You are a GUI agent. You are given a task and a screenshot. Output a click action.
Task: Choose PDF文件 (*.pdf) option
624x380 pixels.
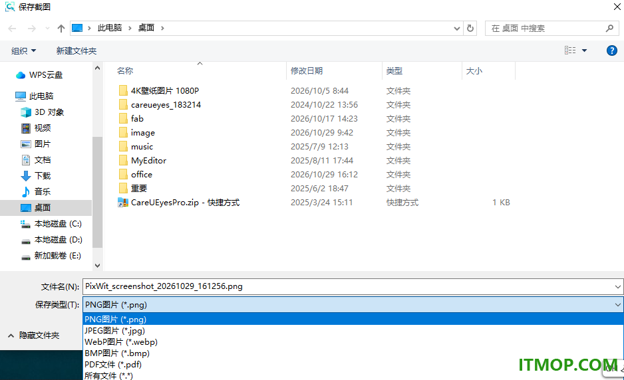click(353, 365)
